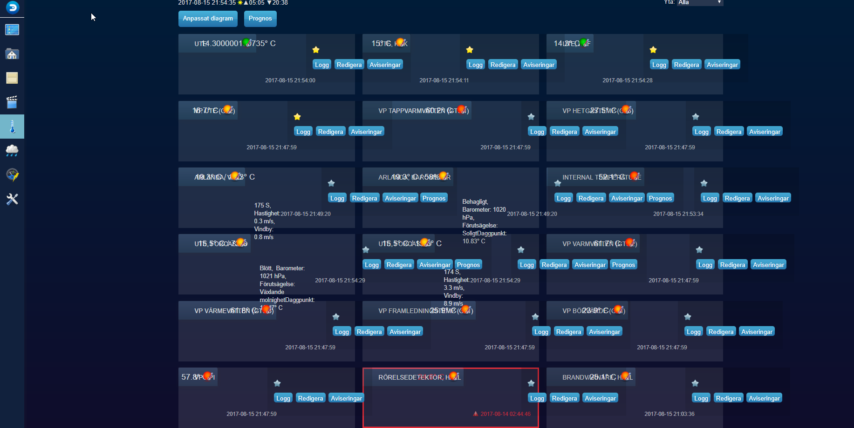854x428 pixels.
Task: Open Aviseringar for VP BÖRVÄRDE card
Action: tap(757, 332)
